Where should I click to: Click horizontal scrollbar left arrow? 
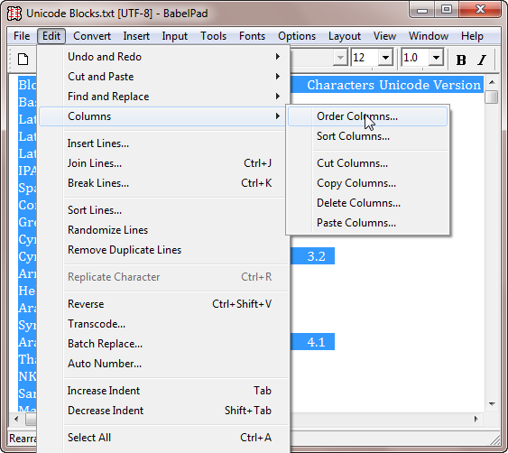[x=16, y=419]
